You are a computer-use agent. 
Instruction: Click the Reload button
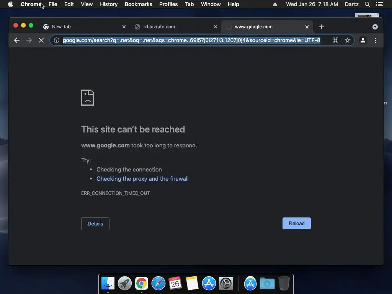297,223
